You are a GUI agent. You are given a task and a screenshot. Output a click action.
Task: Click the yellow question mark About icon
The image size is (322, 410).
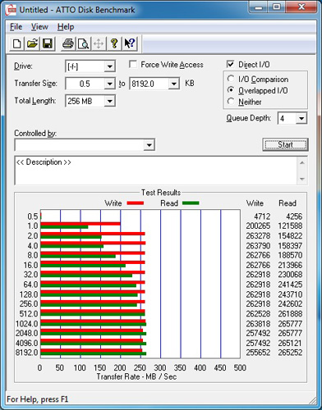click(114, 43)
